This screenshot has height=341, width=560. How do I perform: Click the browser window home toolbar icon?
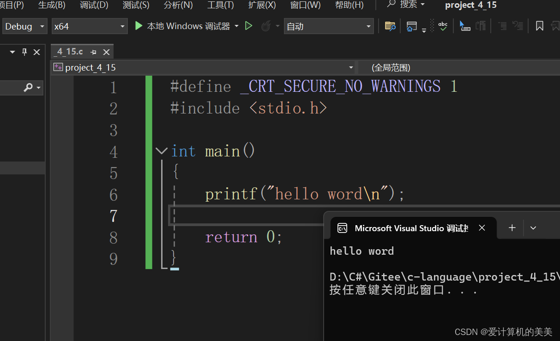click(411, 26)
